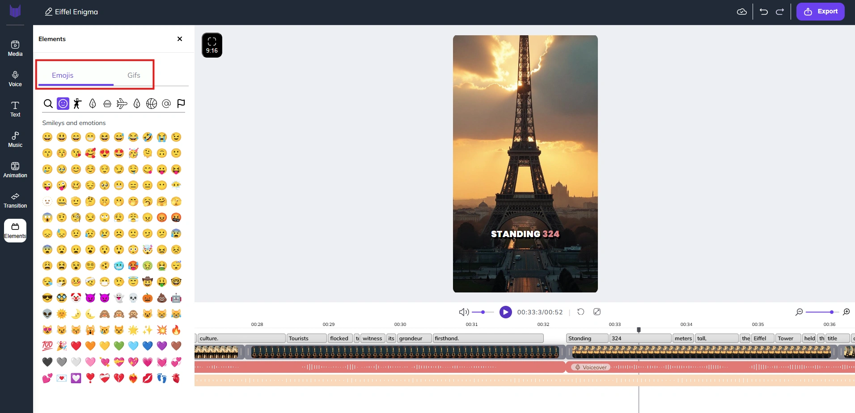Click the restart loop icon
The width and height of the screenshot is (855, 413).
coord(581,312)
